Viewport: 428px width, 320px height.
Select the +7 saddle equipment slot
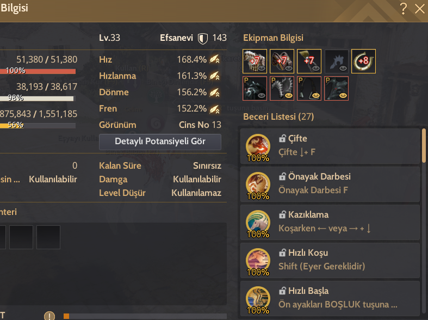coord(282,61)
